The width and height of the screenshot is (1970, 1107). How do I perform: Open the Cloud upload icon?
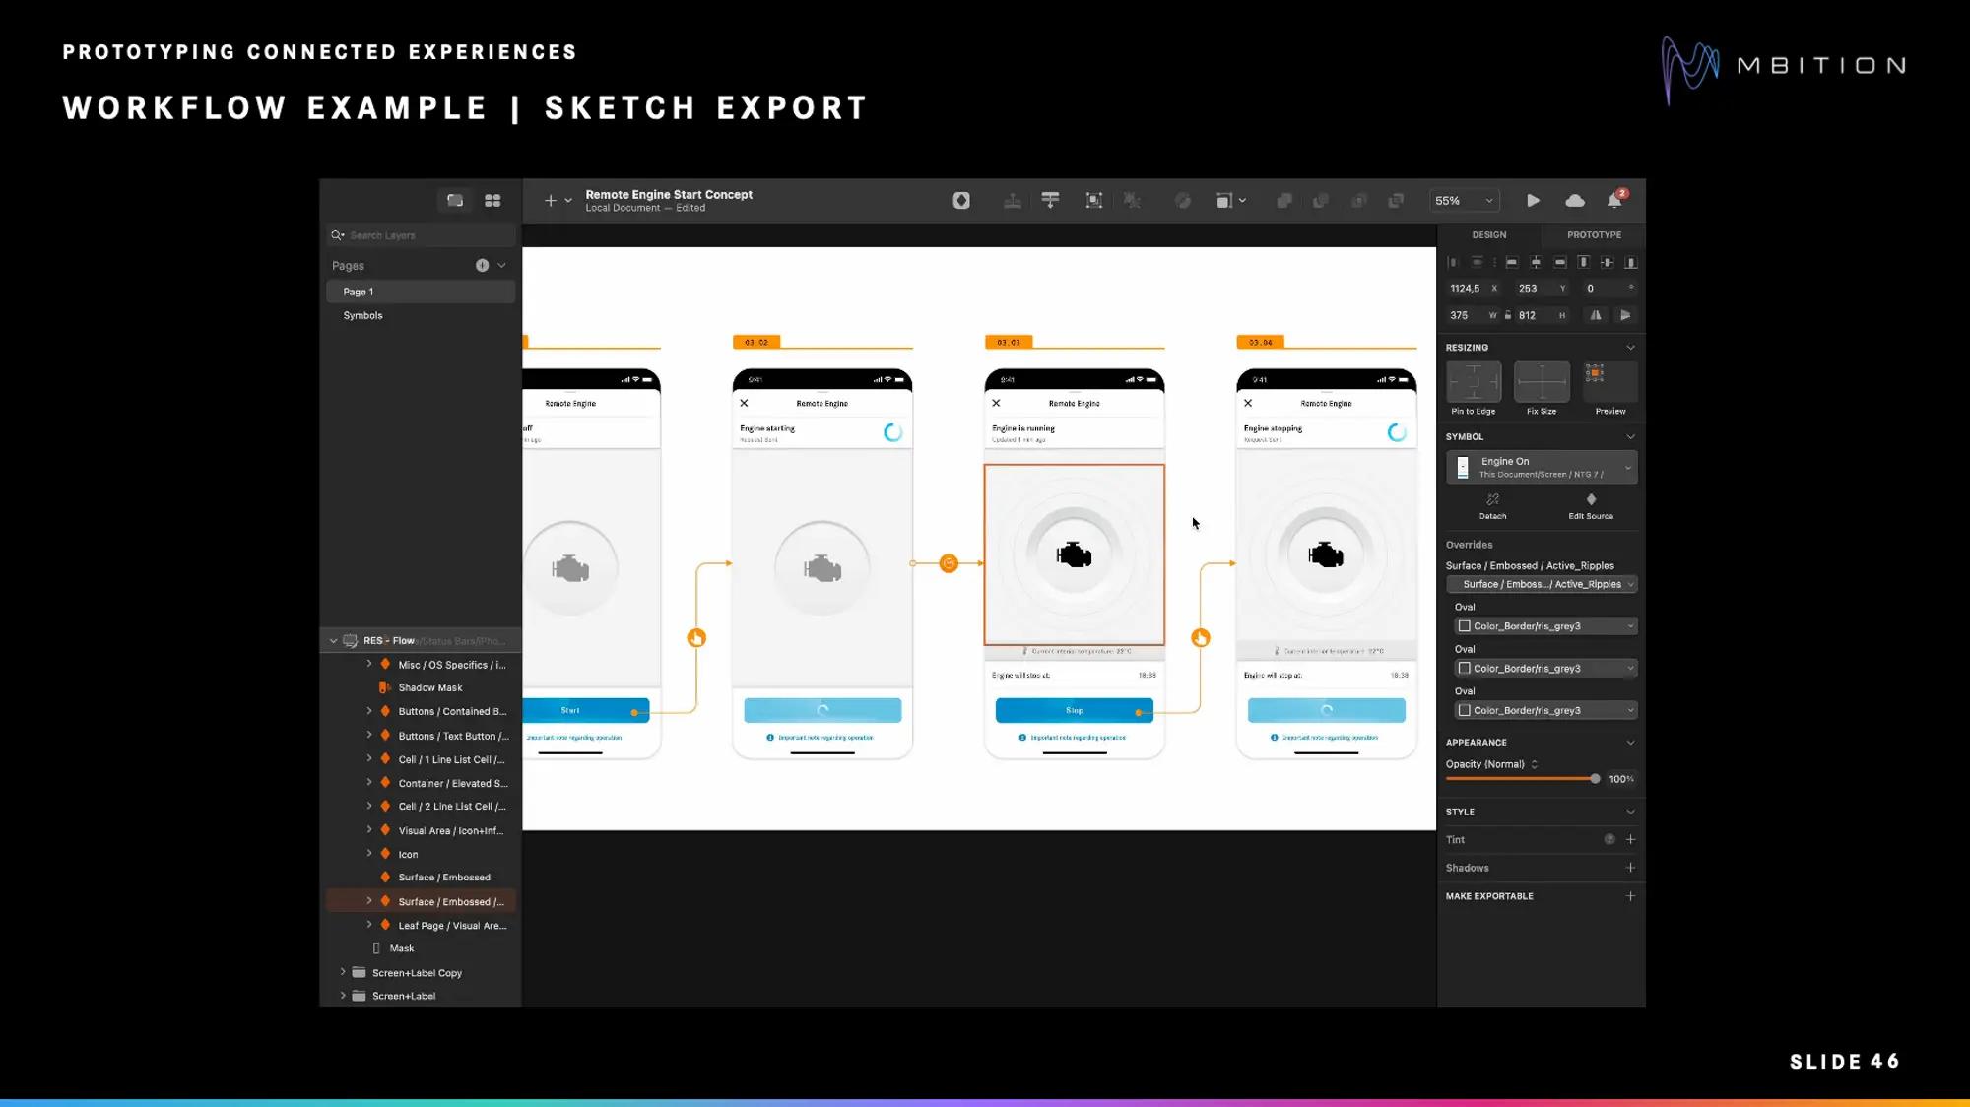[1575, 201]
